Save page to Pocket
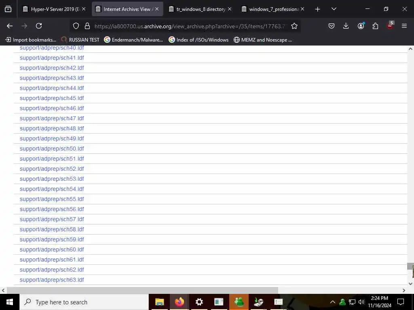The width and height of the screenshot is (414, 310). (x=332, y=26)
